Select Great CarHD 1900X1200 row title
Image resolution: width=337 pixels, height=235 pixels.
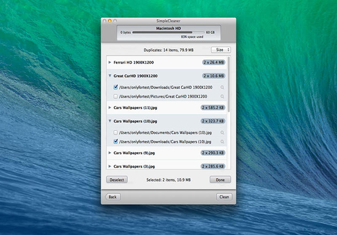coord(135,75)
